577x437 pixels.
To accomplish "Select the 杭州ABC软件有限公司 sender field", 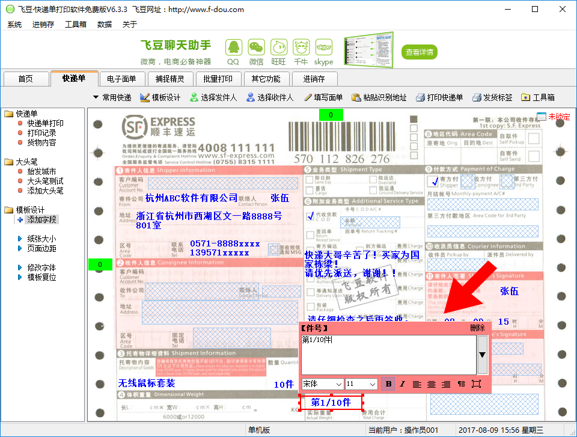I will [191, 198].
